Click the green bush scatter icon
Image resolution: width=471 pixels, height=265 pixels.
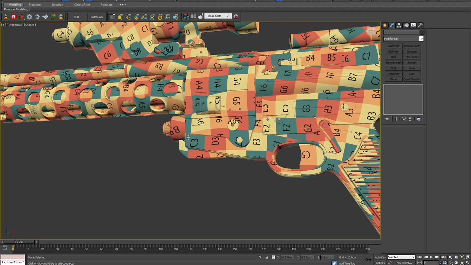pos(53,16)
